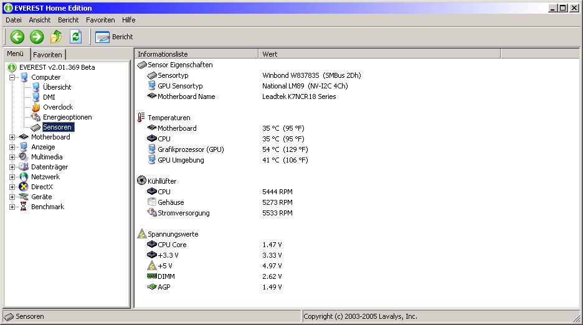Collapse the Computer tree node
Image resolution: width=583 pixels, height=325 pixels.
coord(12,77)
